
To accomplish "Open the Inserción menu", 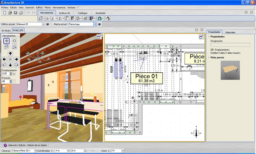I will 30,7.
